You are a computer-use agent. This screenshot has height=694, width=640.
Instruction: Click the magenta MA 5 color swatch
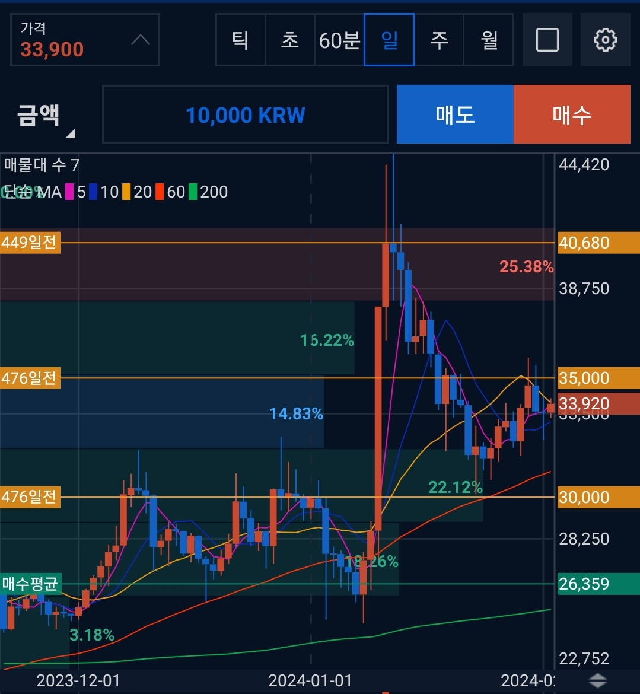click(69, 192)
